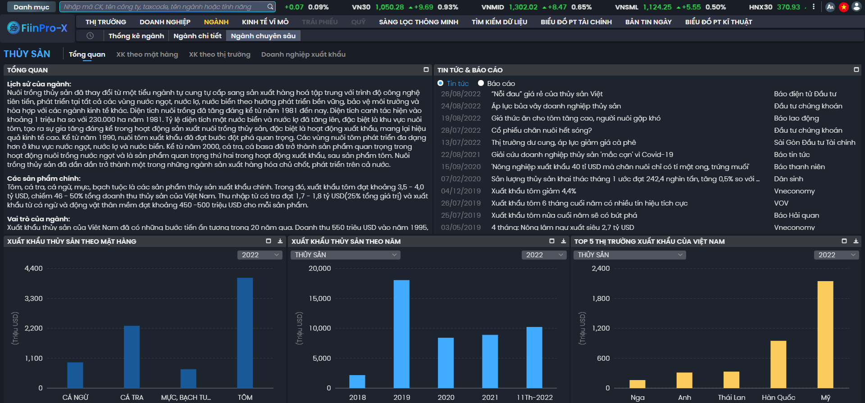Viewport: 865px width, 403px height.
Task: Click the Vietnam flag language icon
Action: (844, 7)
